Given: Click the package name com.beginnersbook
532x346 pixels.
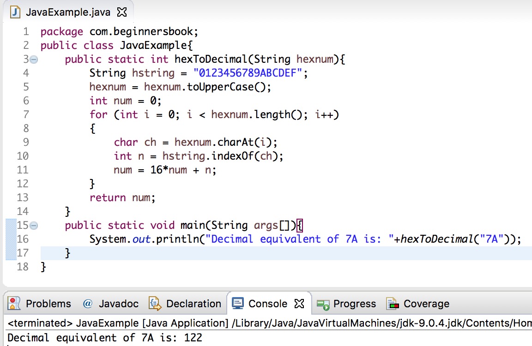Looking at the screenshot, I should 141,32.
